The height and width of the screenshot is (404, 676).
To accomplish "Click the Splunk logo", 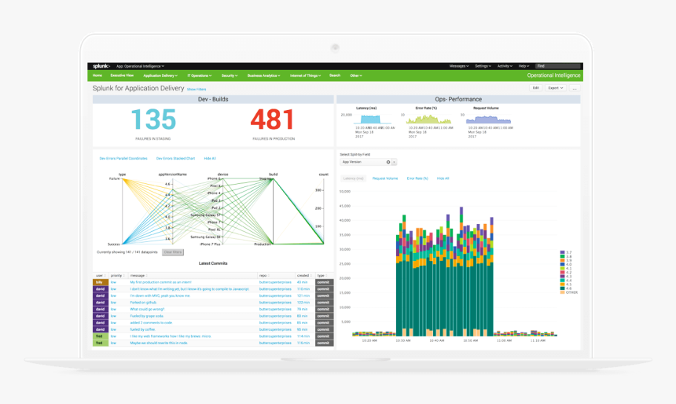I will point(101,66).
